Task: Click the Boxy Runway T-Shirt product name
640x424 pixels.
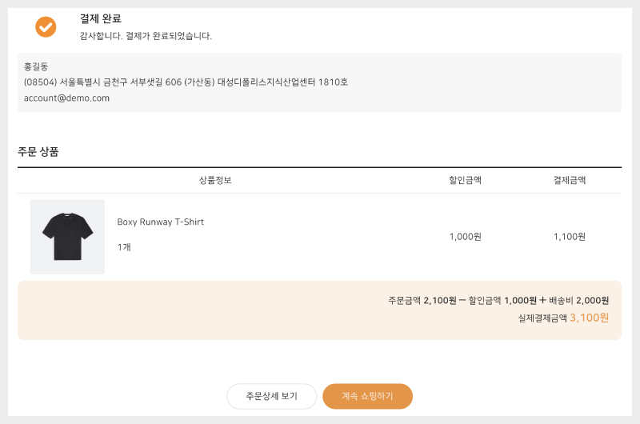Action: pos(160,222)
